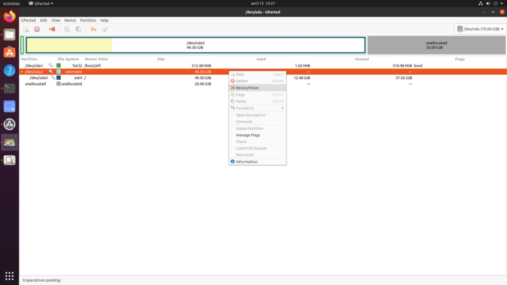Open the Device menu
Screen dimensions: 507x285
pyautogui.click(x=70, y=20)
